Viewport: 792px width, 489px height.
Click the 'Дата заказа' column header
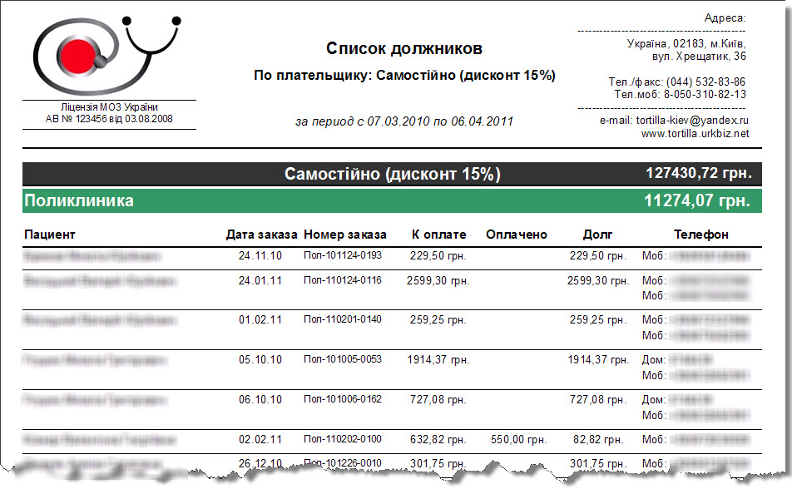point(261,235)
